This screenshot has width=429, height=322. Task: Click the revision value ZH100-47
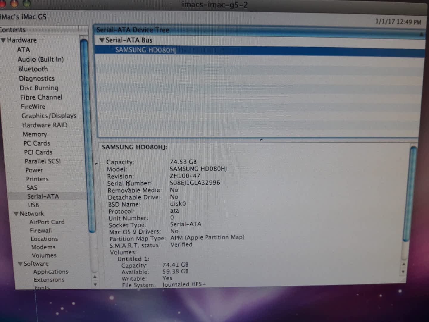(x=185, y=176)
